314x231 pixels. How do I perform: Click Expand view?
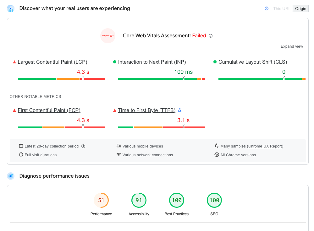point(292,46)
